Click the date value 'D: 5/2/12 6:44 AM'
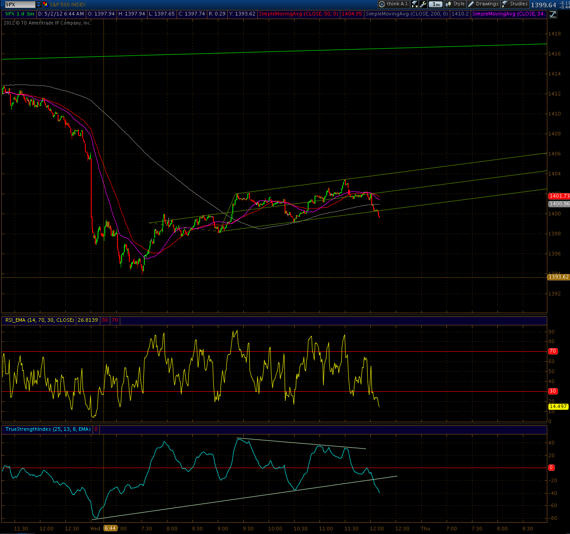Image resolution: width=570 pixels, height=534 pixels. pyautogui.click(x=61, y=14)
